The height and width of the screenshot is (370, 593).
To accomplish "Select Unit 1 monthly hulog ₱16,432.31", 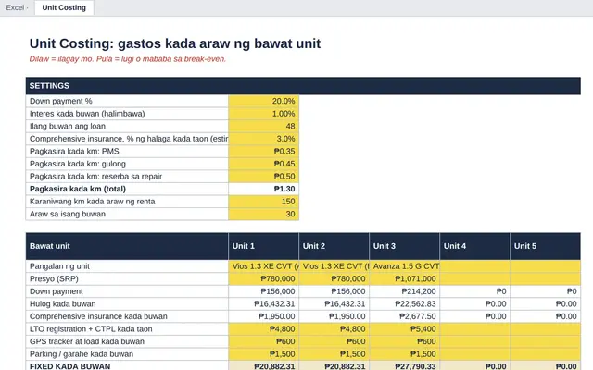I will (263, 304).
